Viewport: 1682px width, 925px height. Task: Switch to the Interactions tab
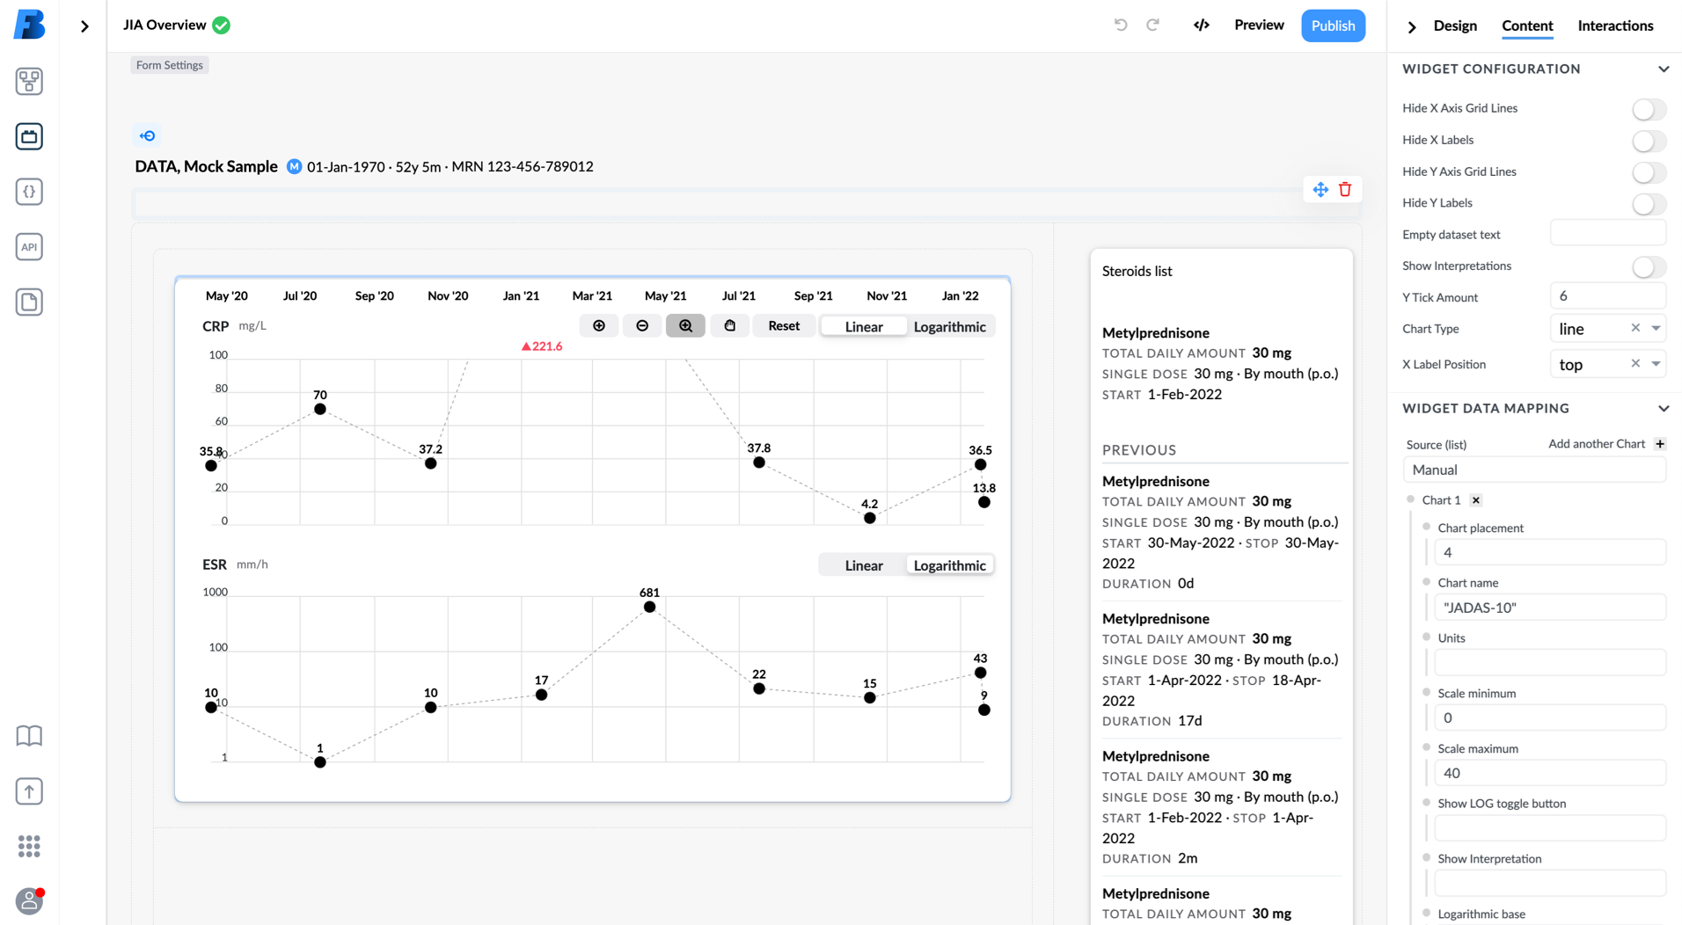pyautogui.click(x=1615, y=25)
